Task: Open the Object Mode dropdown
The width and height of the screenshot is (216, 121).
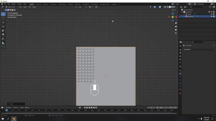Action: [11, 7]
